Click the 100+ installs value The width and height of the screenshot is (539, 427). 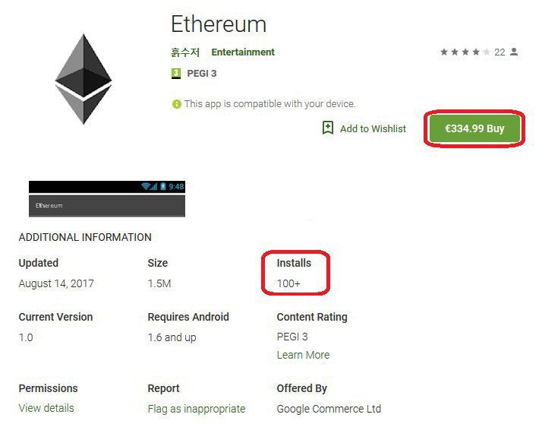(x=288, y=283)
